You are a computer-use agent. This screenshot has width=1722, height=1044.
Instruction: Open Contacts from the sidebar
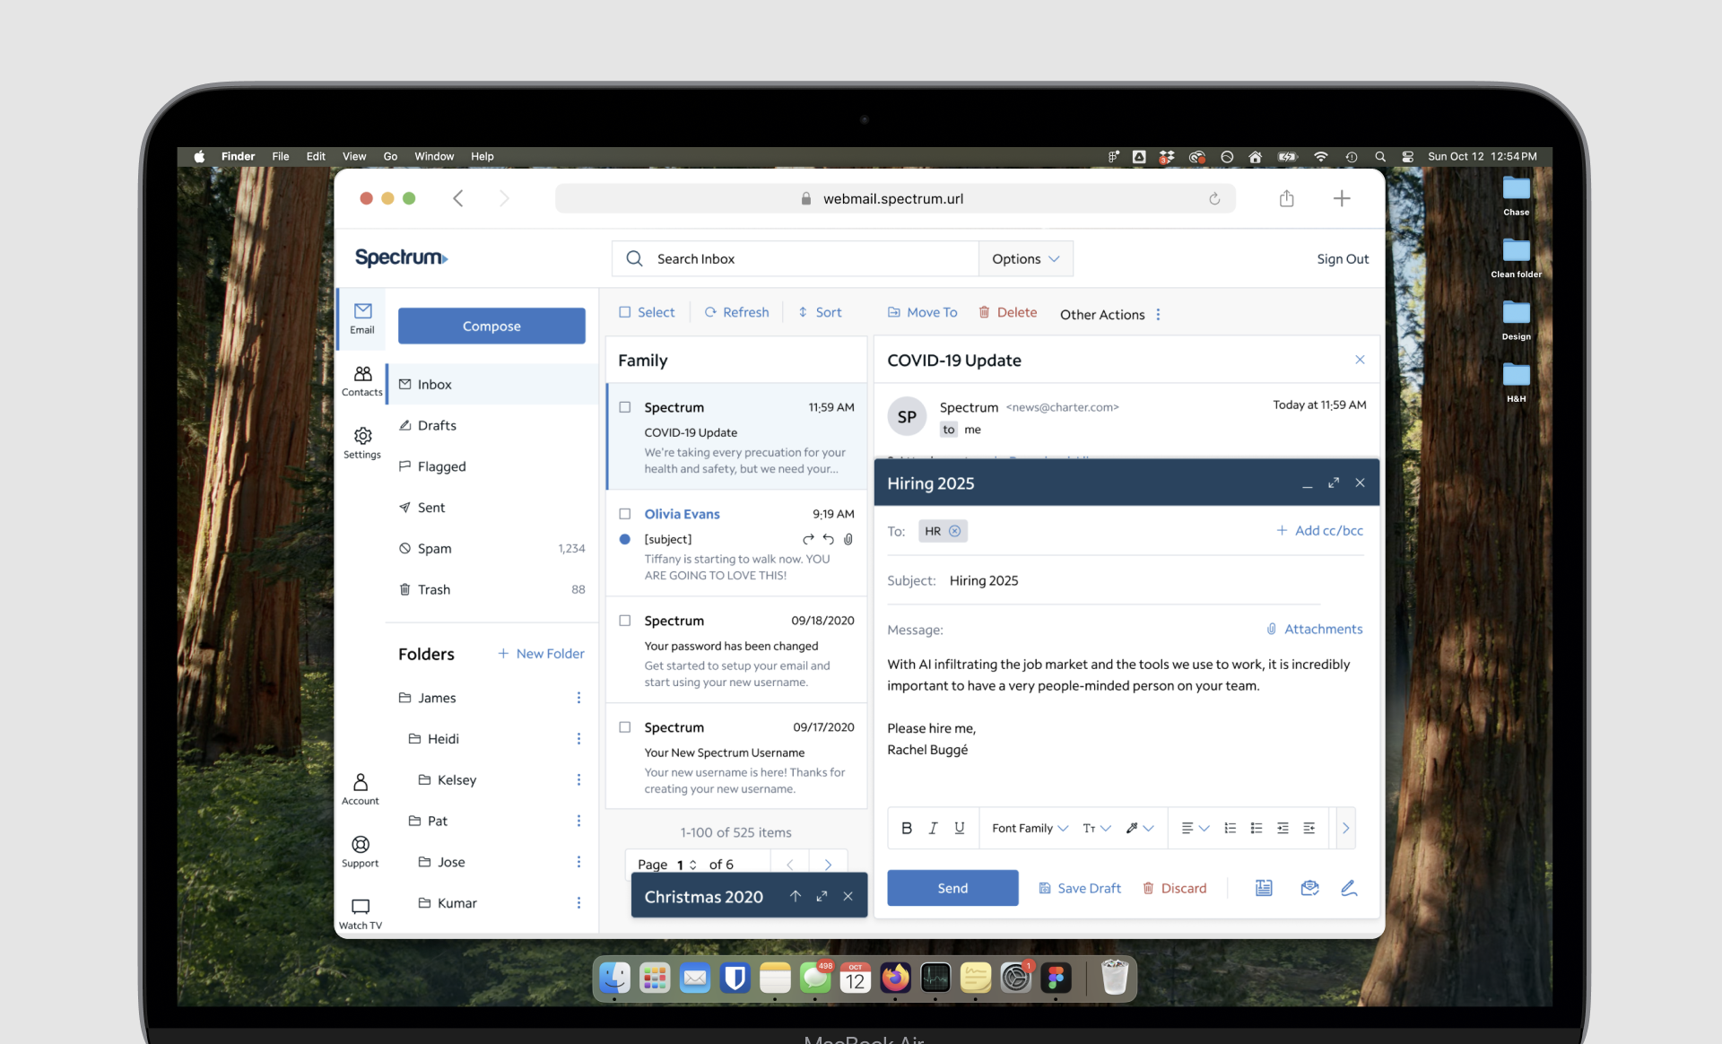pos(362,380)
